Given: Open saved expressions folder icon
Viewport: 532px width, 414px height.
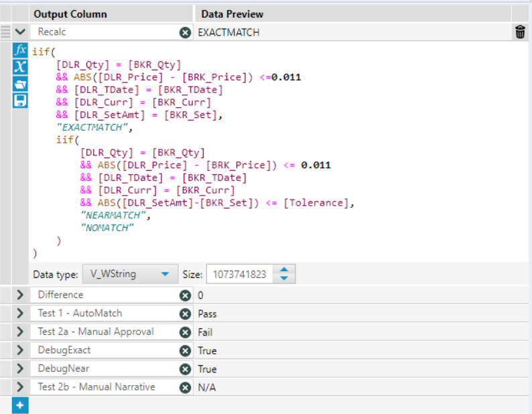Looking at the screenshot, I should (x=20, y=83).
